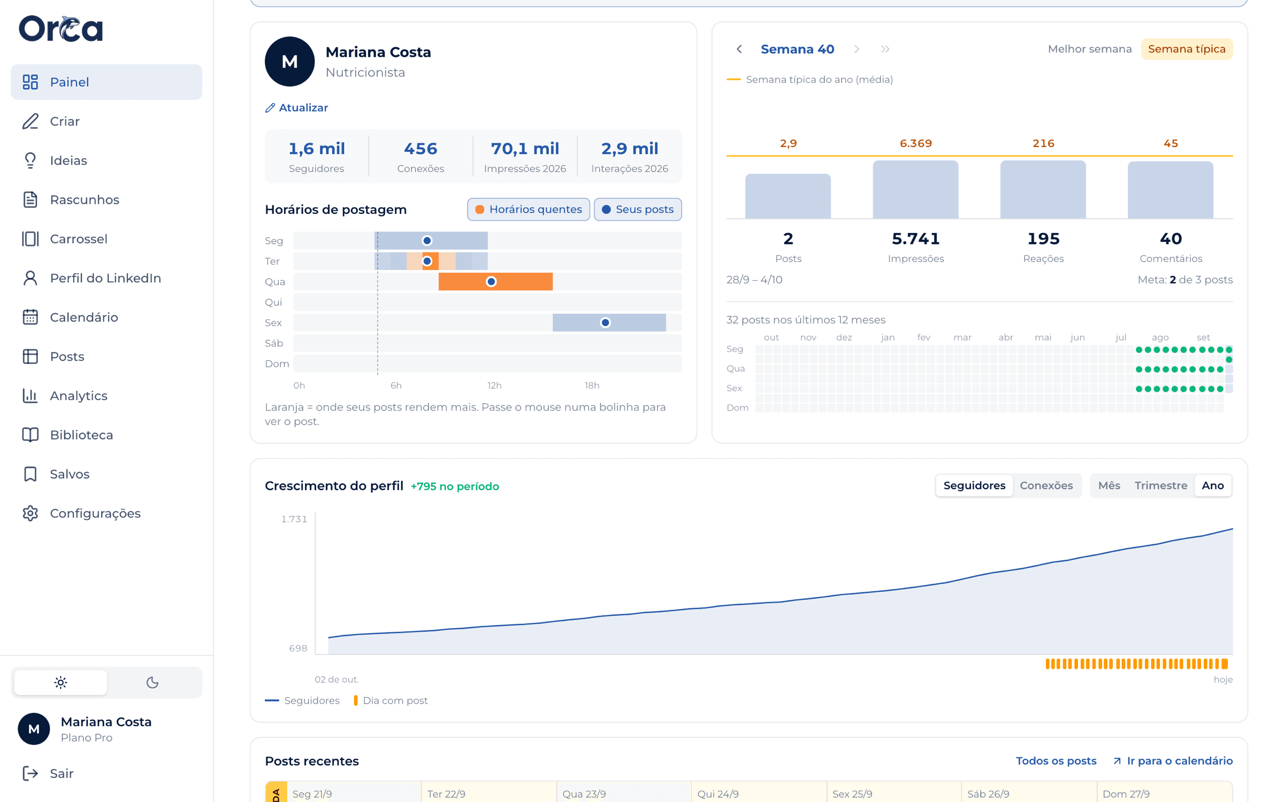Viewport: 1284px width, 802px height.
Task: Click the 1,6 mil Seguidores stat
Action: (316, 157)
